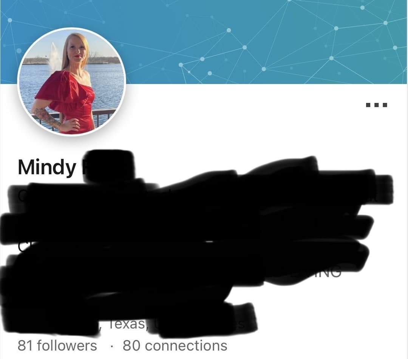Open Mindy's circular profile photo
Screen dimensions: 408x359
pyautogui.click(x=71, y=82)
